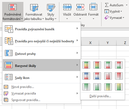
Task: Open the Vyplnit dropdown
Action: tap(113, 11)
